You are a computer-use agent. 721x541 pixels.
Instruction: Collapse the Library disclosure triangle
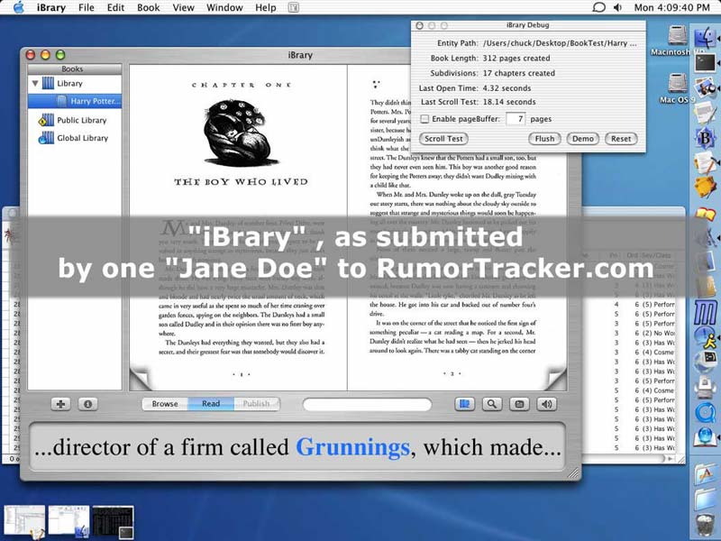pos(35,84)
